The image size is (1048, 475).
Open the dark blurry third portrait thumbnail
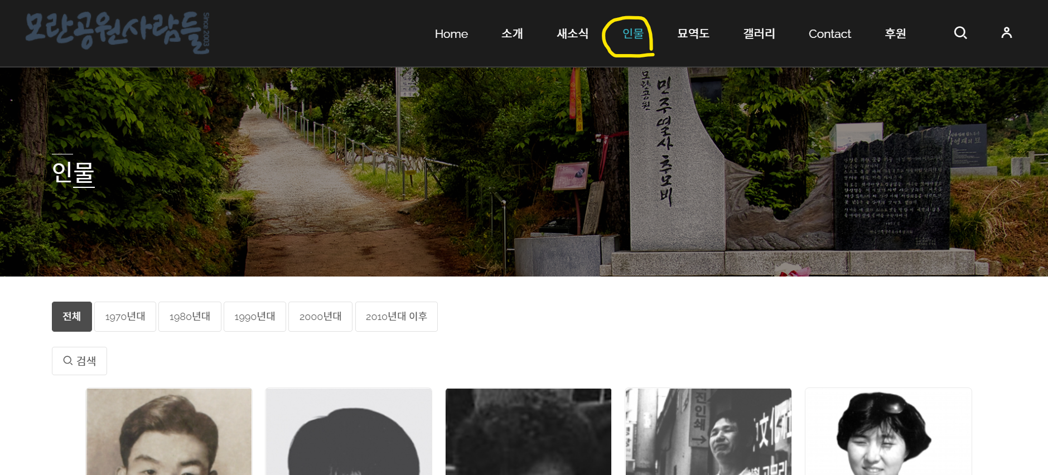coord(528,432)
